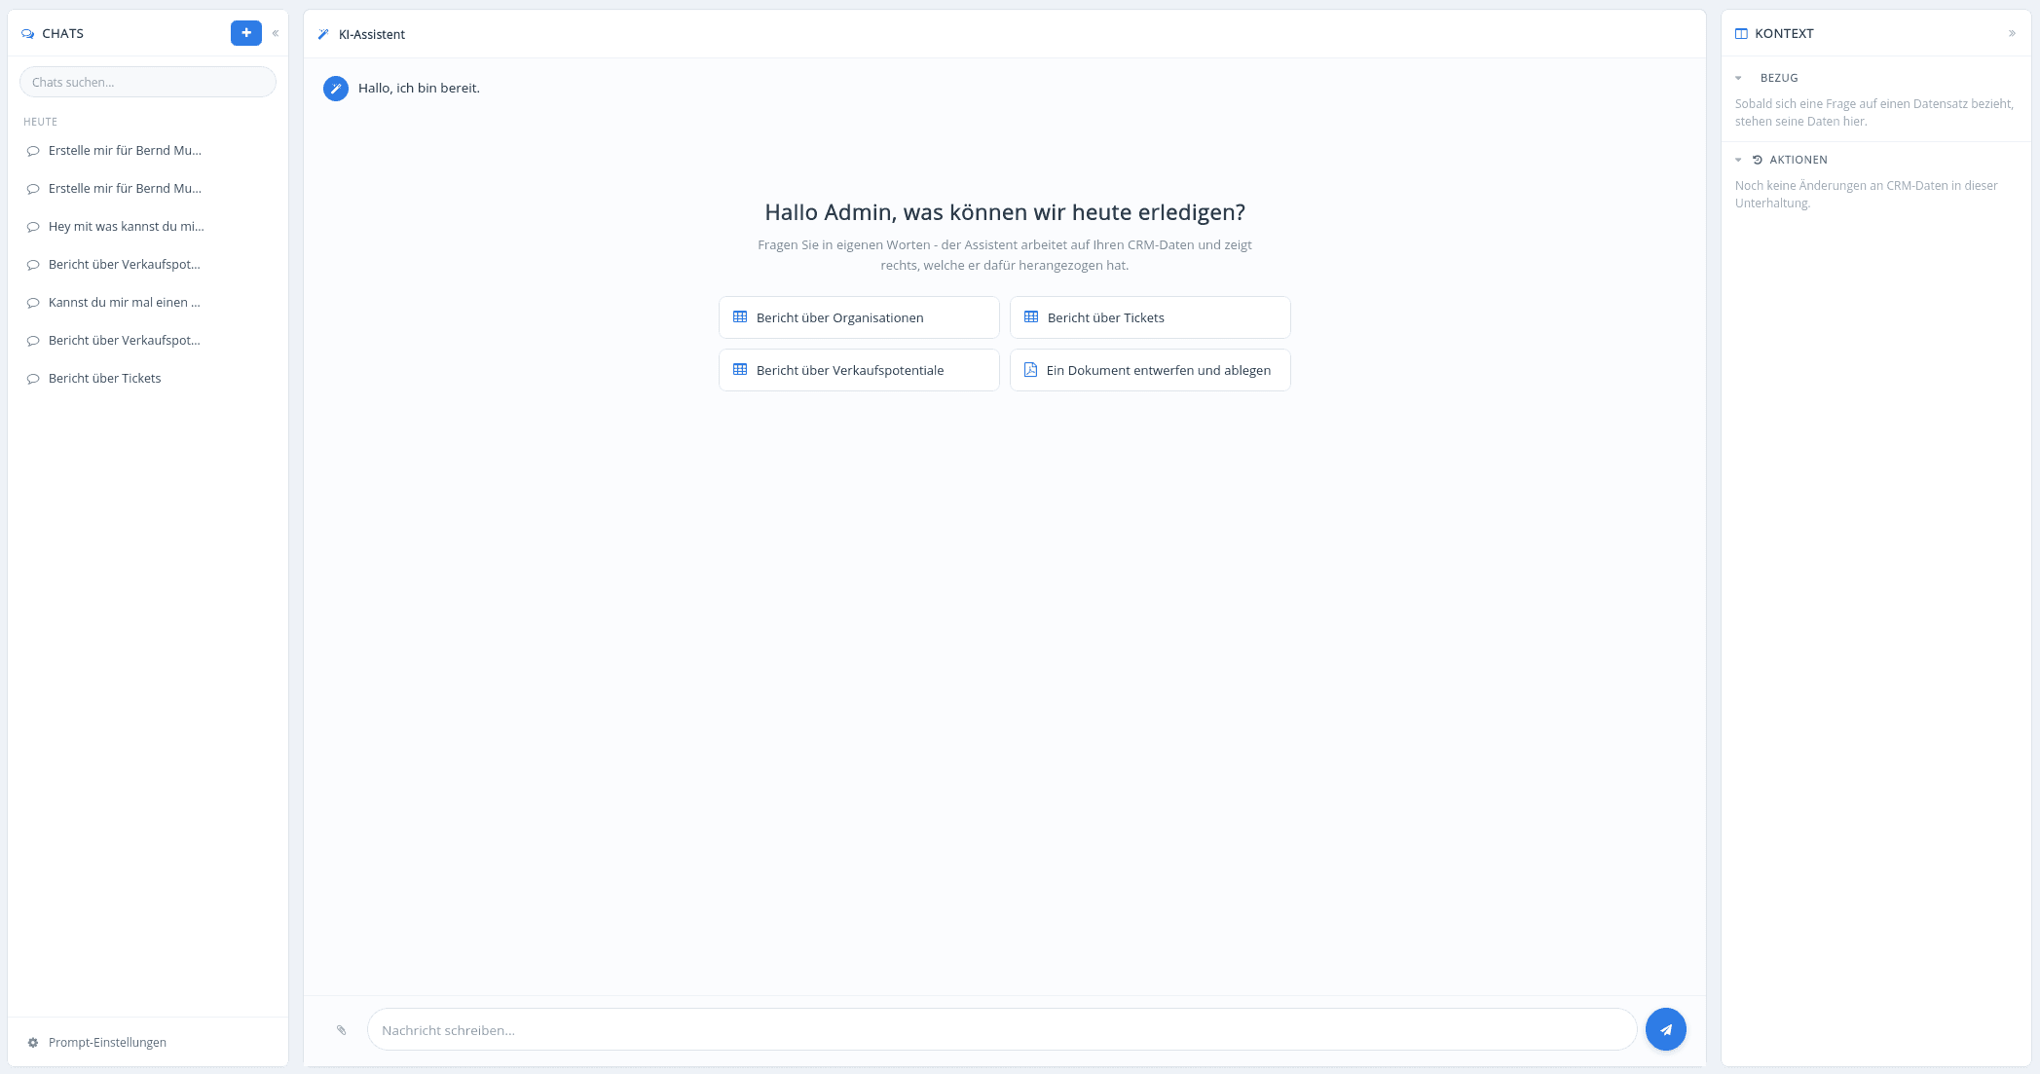2040x1074 pixels.
Task: Open chat 'Bericht über Tickets' in sidebar
Action: pos(148,378)
